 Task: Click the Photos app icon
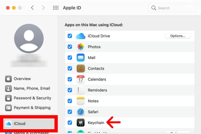(81, 47)
